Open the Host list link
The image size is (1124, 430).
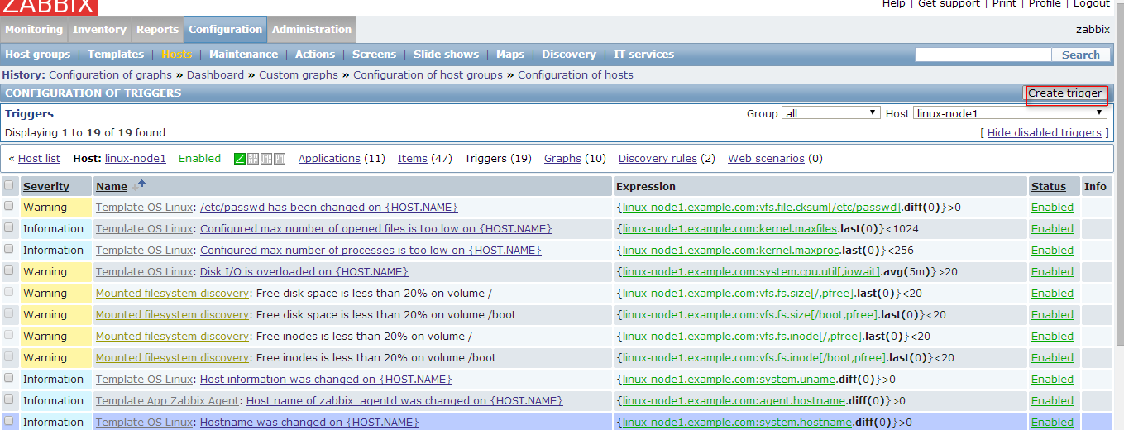39,159
